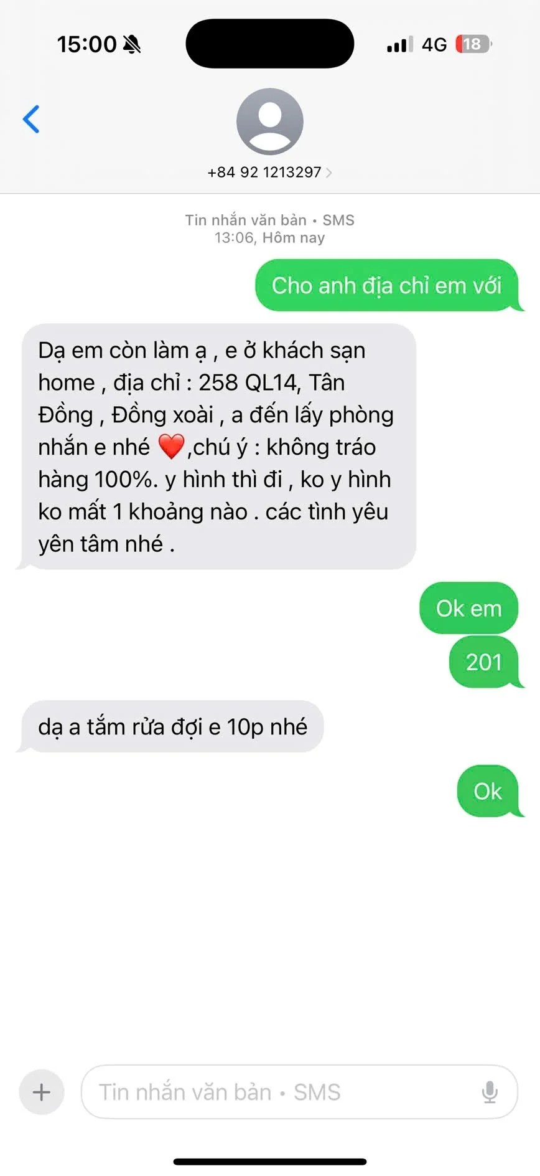Tap the plus attachments button
Screen dimensions: 540x1176
coord(42,1092)
